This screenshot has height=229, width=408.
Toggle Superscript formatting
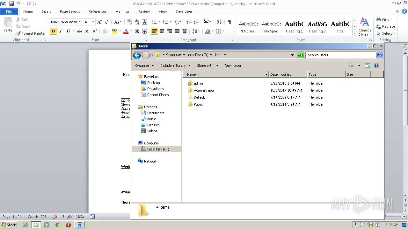[x=94, y=31]
